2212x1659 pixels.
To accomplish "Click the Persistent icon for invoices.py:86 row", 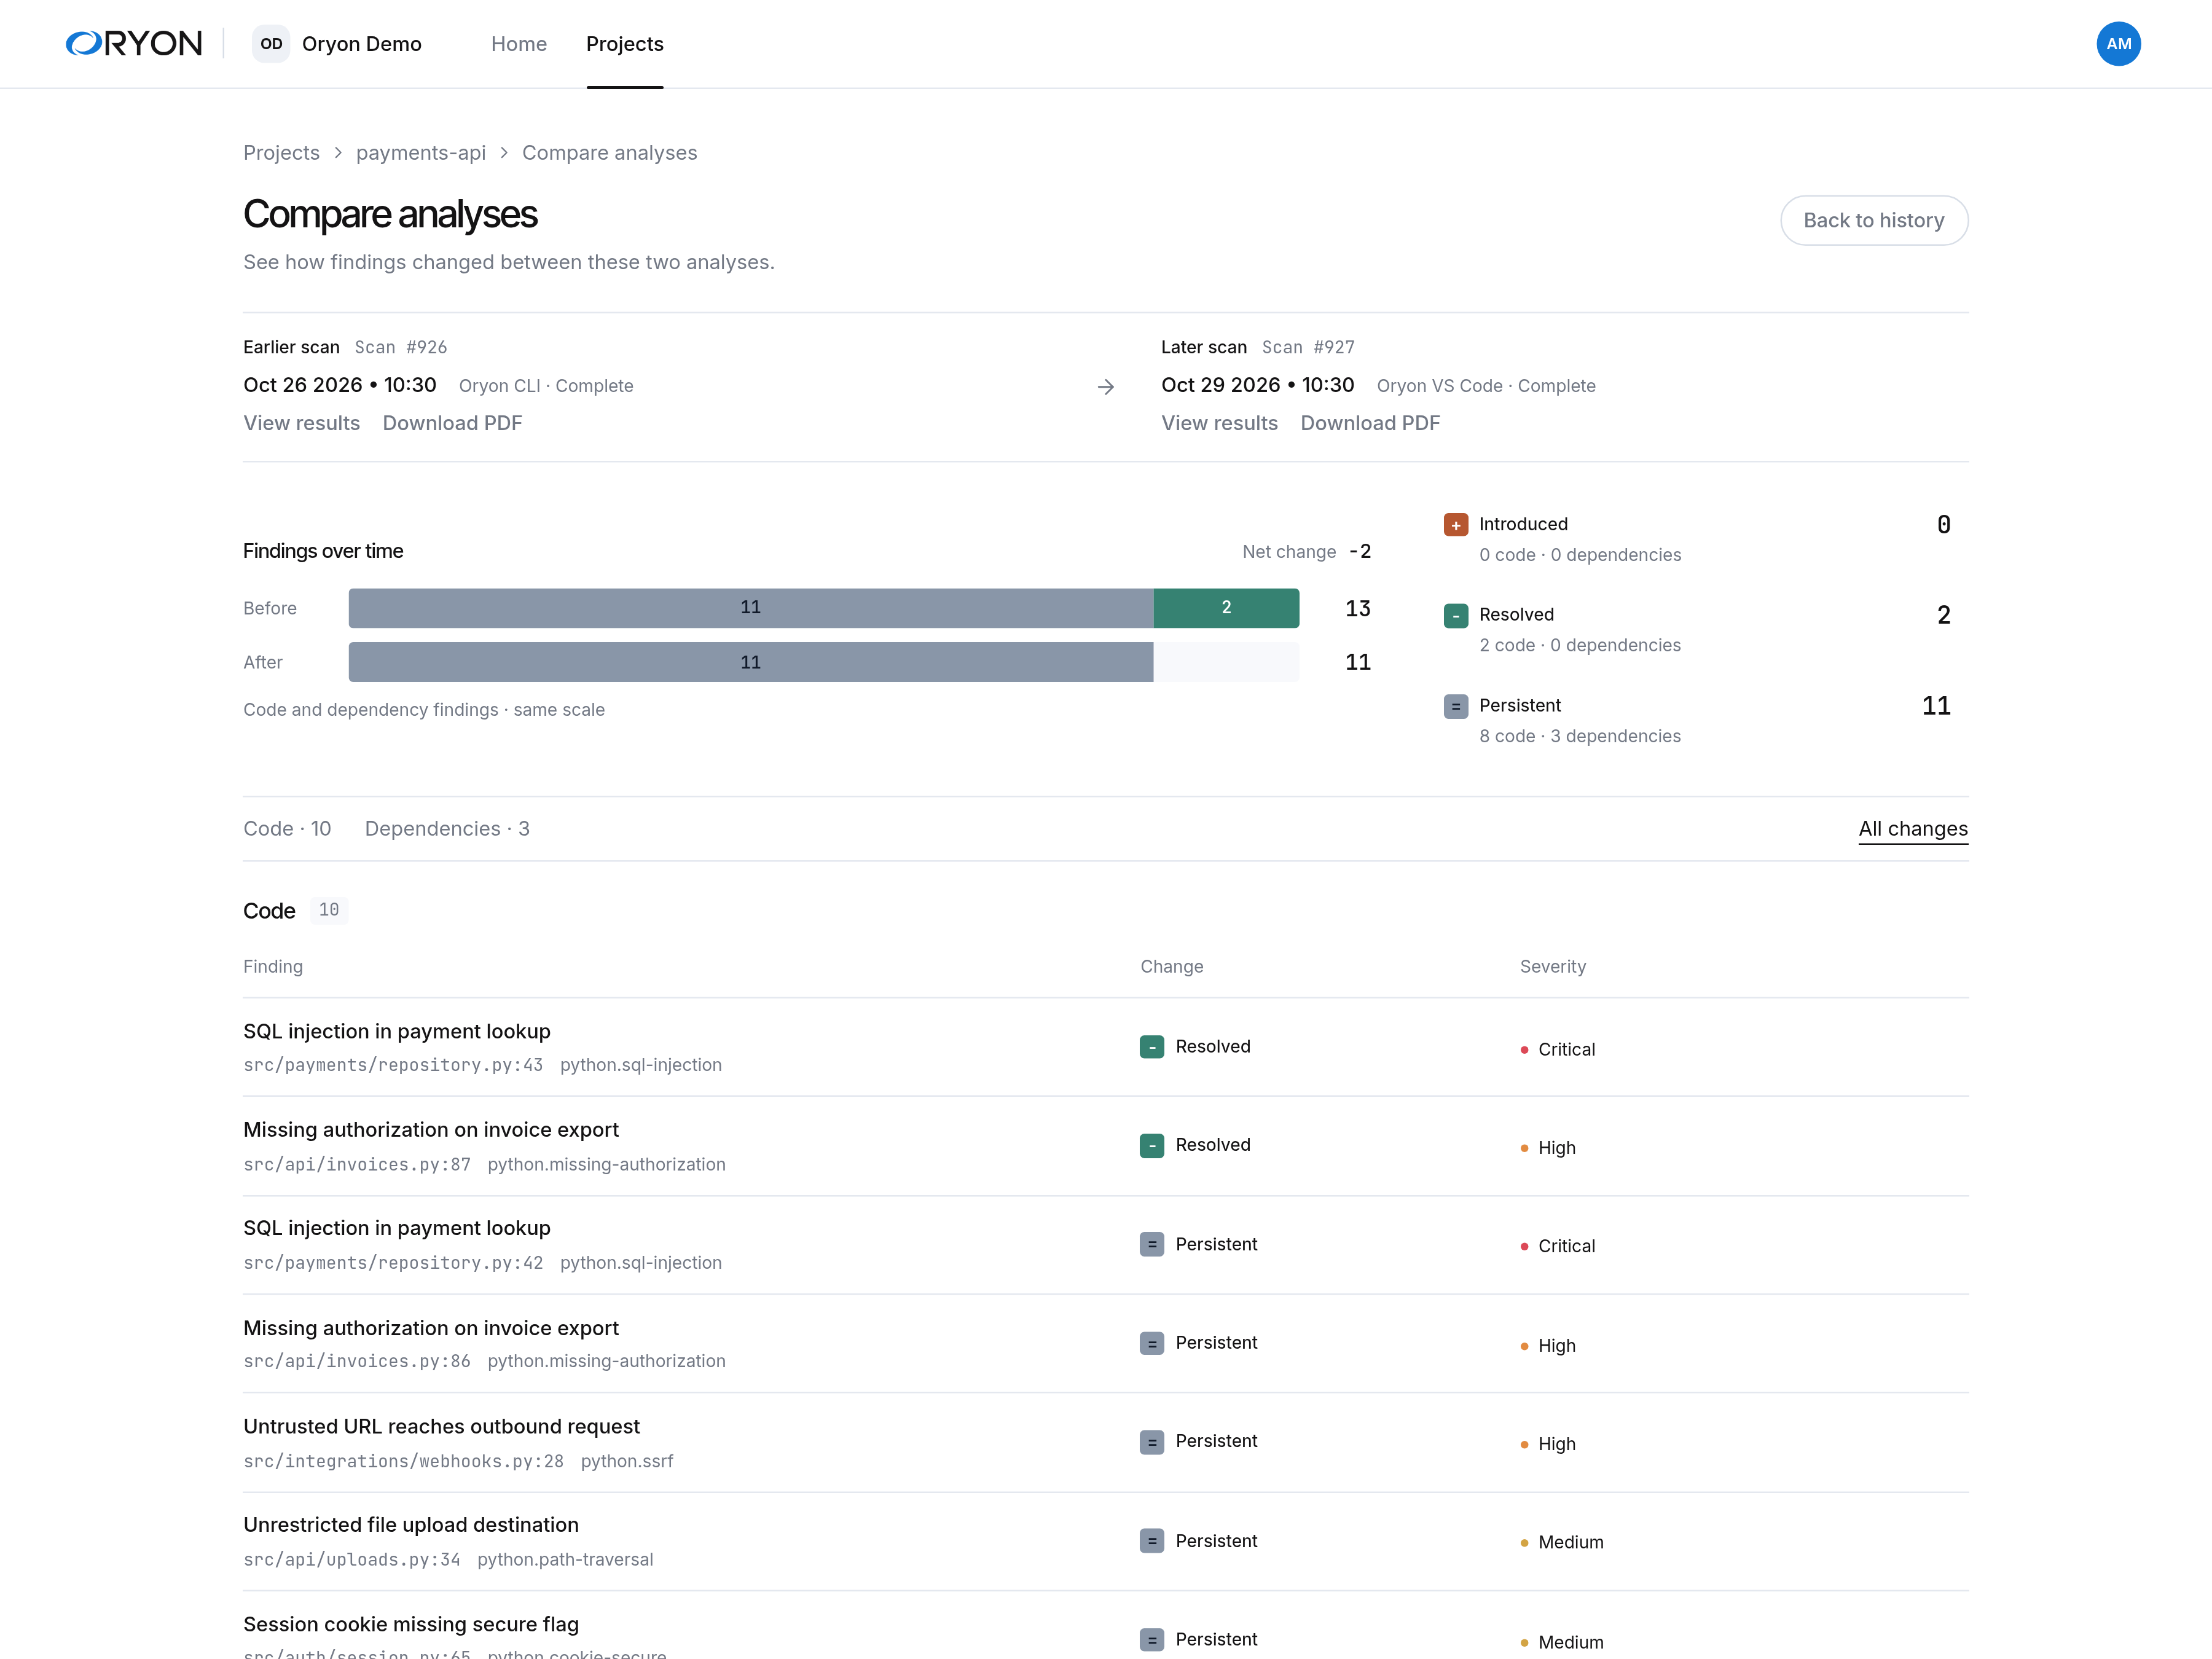I will (1152, 1344).
